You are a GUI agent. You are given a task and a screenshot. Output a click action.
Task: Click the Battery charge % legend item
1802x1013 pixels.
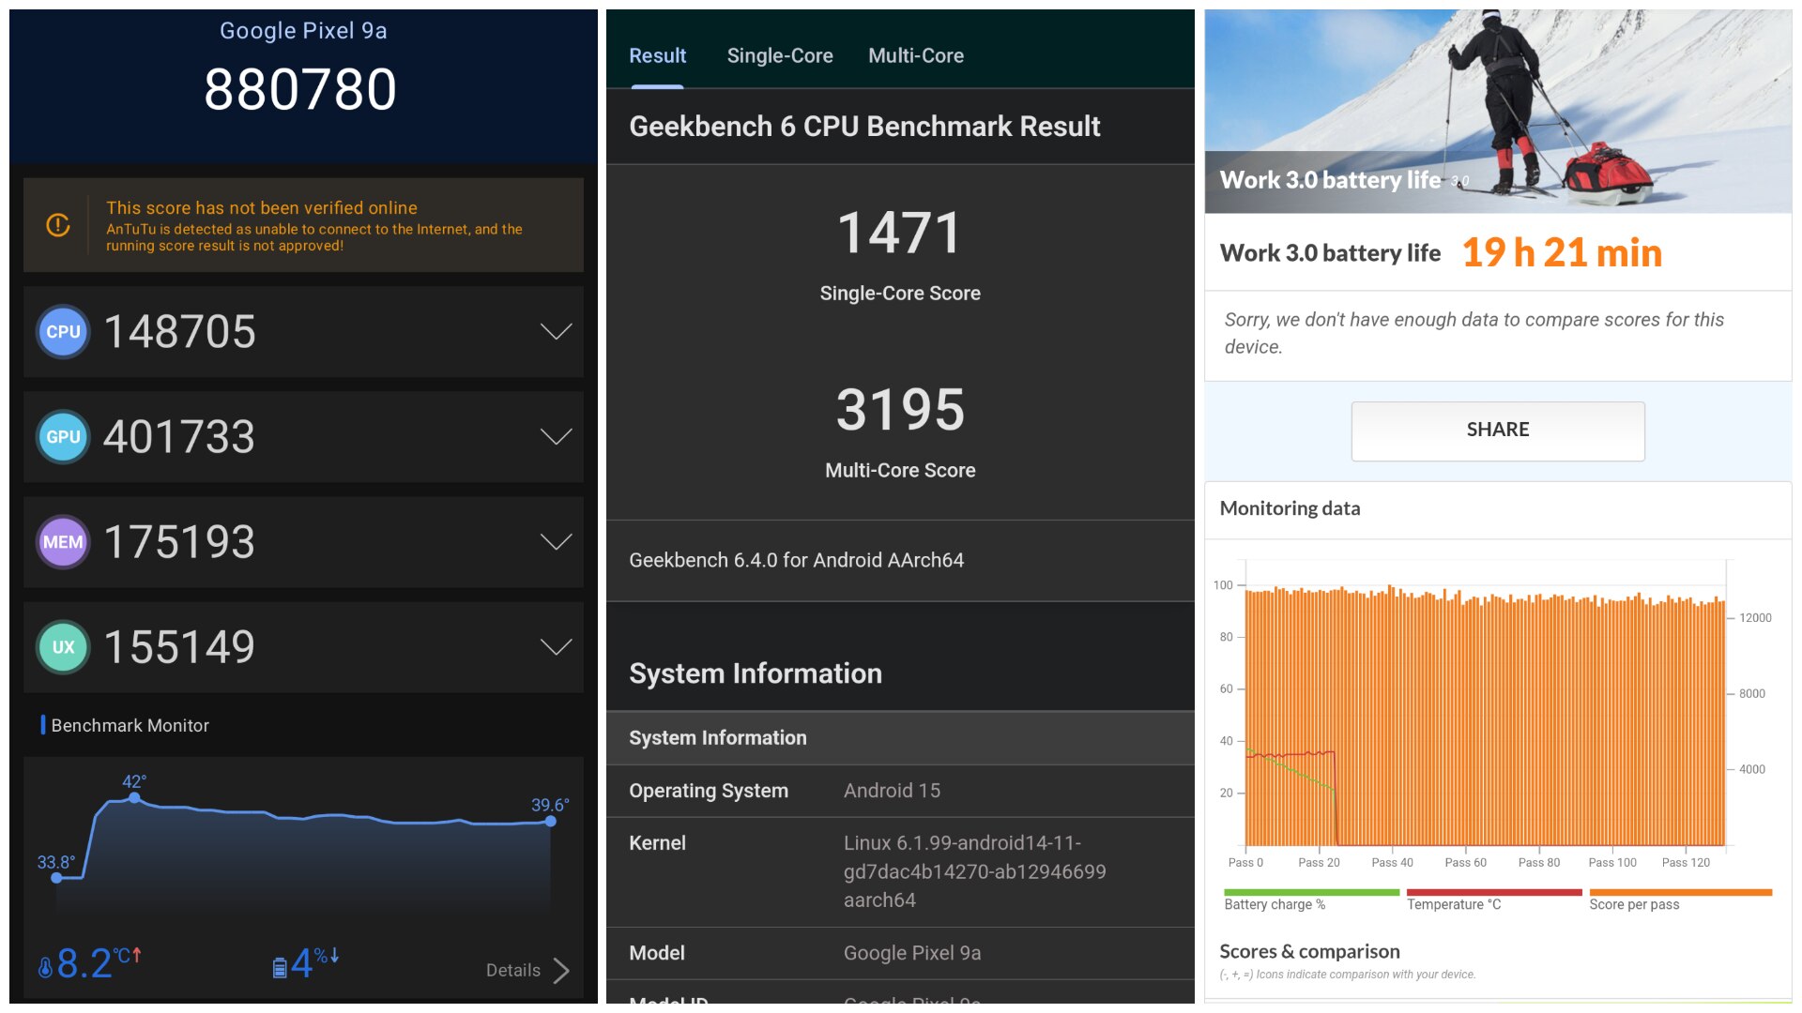[1274, 904]
